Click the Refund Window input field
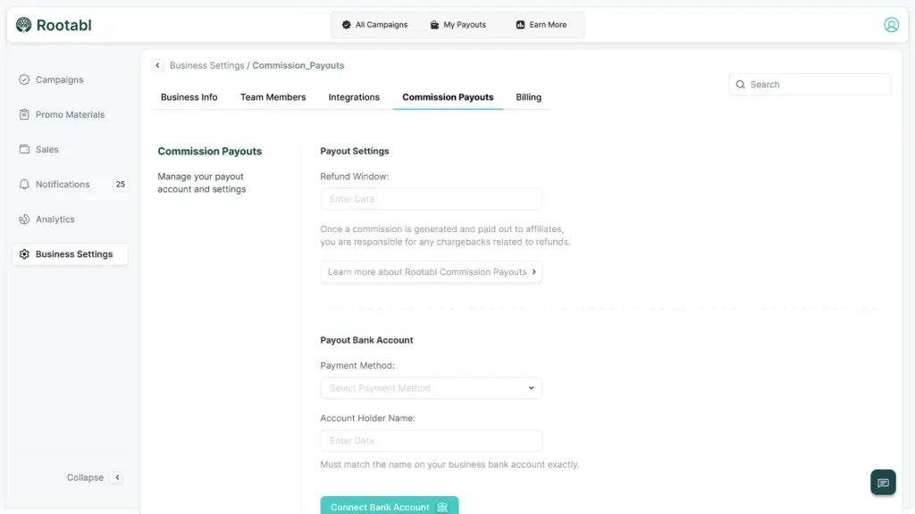 pyautogui.click(x=431, y=199)
